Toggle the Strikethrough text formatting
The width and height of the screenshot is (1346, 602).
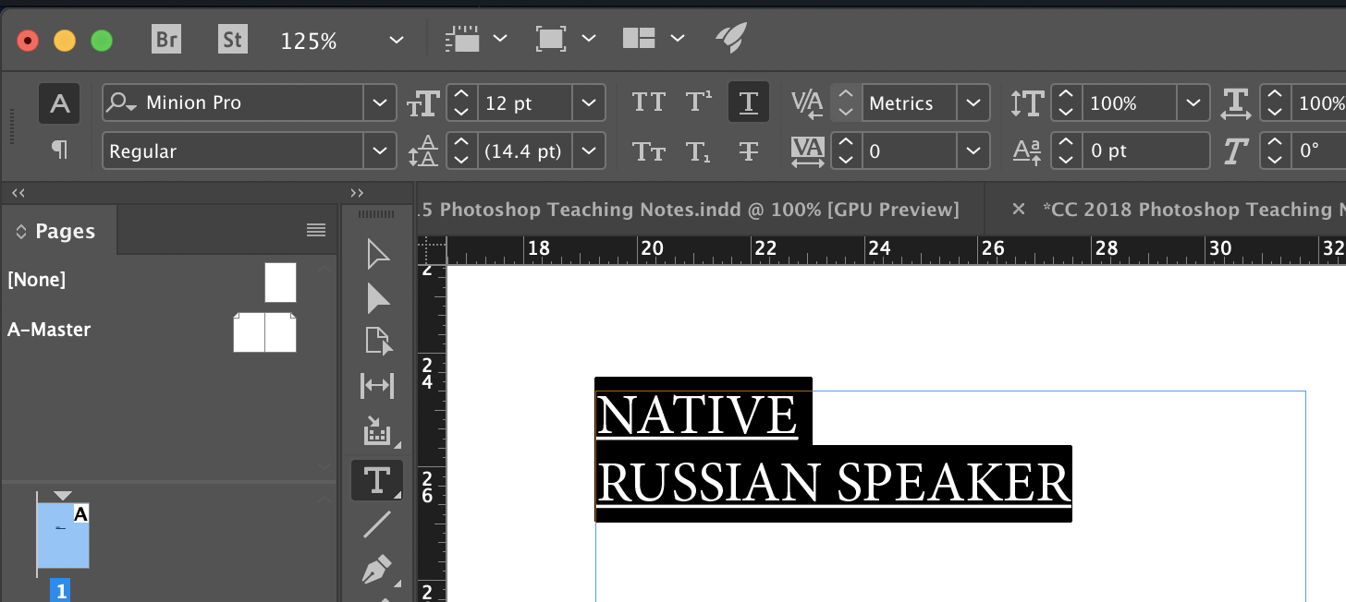pos(748,150)
